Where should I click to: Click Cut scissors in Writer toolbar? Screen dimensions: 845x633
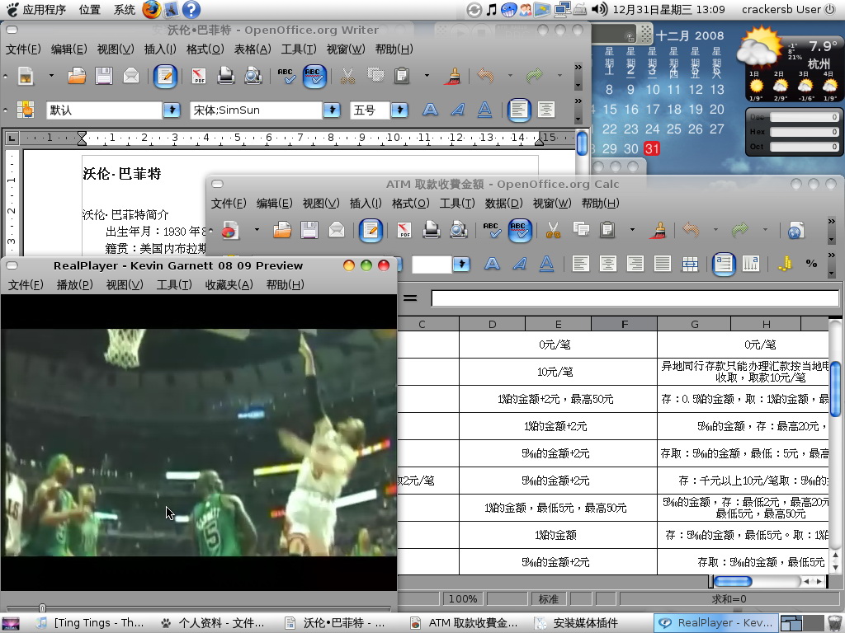(347, 76)
